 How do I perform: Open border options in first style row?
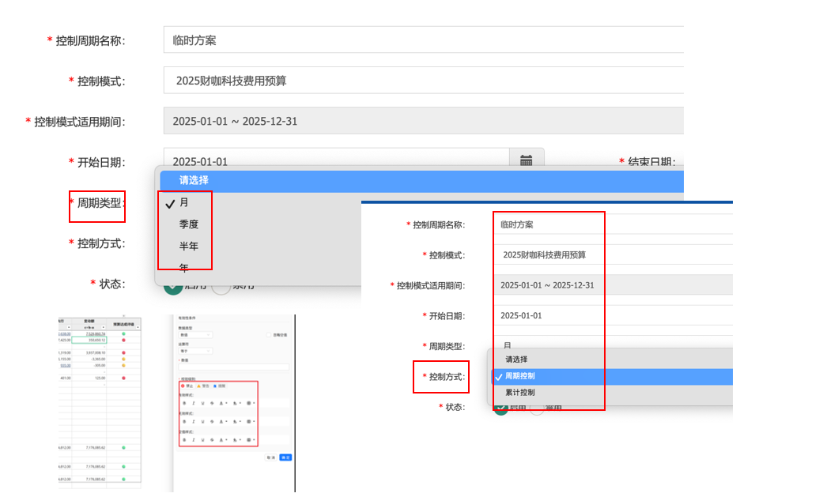(x=251, y=403)
